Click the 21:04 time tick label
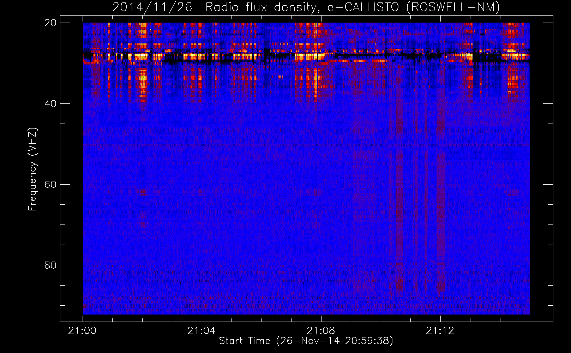The height and width of the screenshot is (353, 571). point(202,331)
